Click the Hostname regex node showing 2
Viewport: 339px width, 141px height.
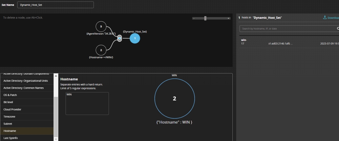[101, 50]
